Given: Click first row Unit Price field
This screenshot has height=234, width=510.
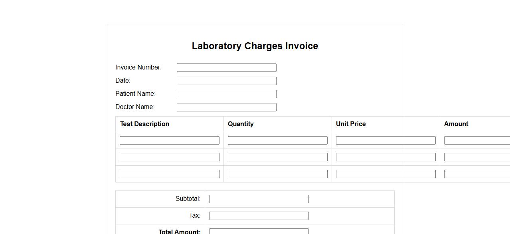Looking at the screenshot, I should coord(385,140).
